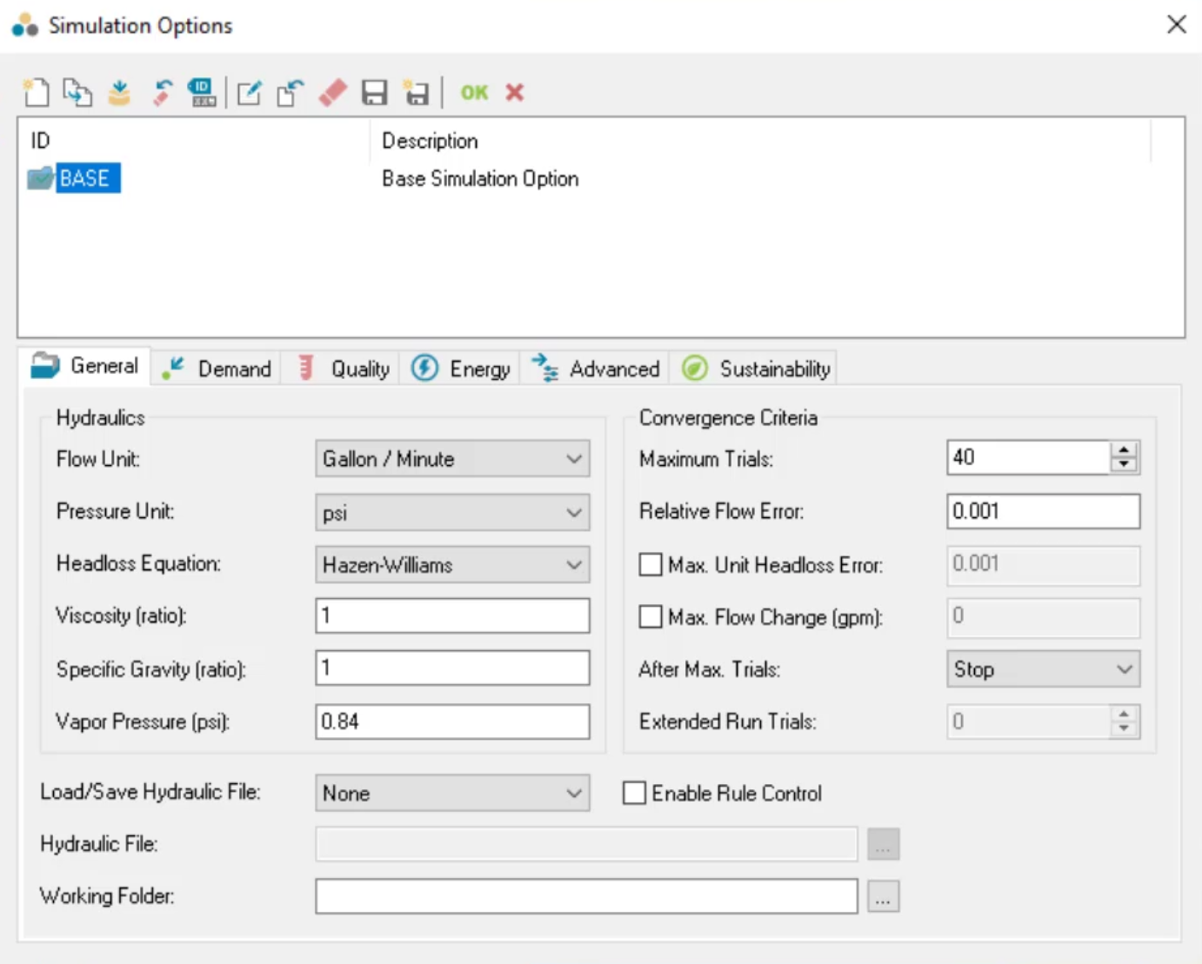Expand the Load/Save Hydraulic File dropdown

[x=452, y=793]
